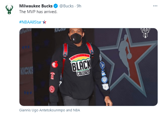Open the 9h tweet timestamp
Screen dimensions: 162x113
[x=79, y=6]
